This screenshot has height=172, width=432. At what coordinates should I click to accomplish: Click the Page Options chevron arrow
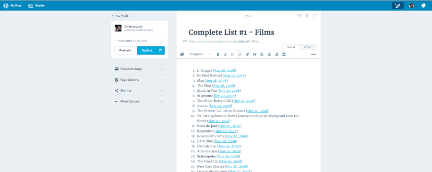(x=162, y=80)
